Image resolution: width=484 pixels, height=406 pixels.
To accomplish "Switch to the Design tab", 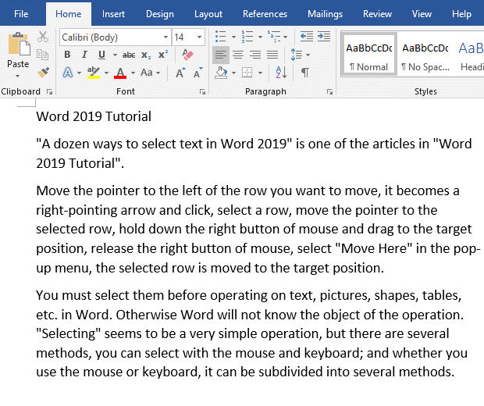I will (x=160, y=14).
